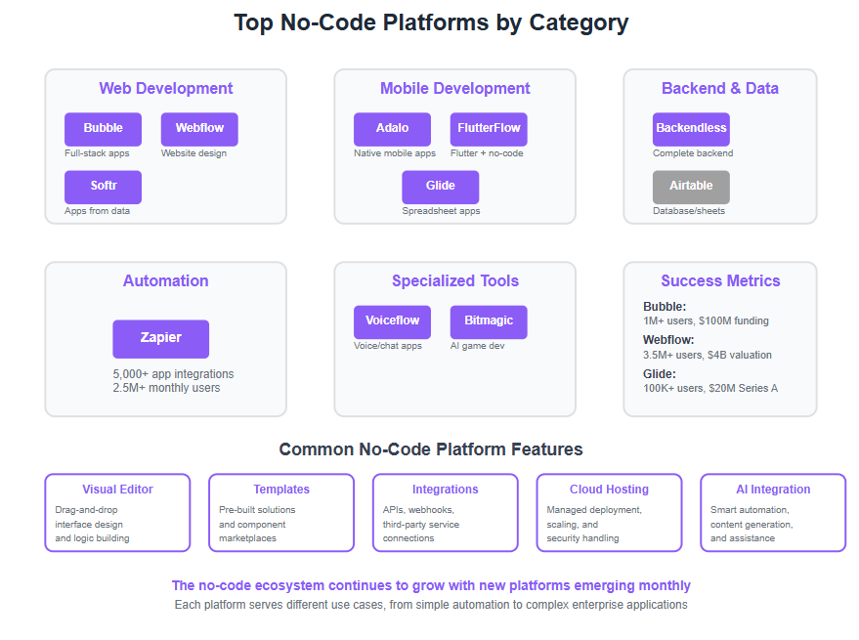Open the Voiceflow button
The width and height of the screenshot is (859, 640).
coord(392,322)
